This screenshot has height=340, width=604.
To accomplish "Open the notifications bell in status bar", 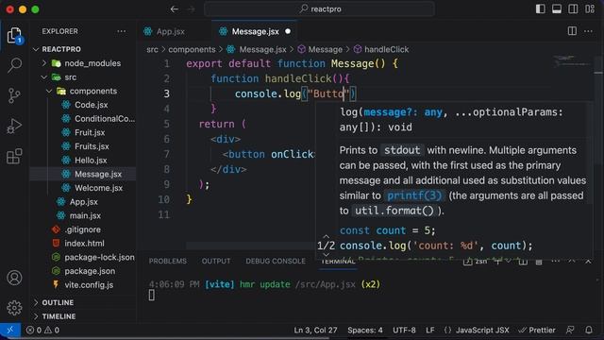I will pyautogui.click(x=589, y=330).
